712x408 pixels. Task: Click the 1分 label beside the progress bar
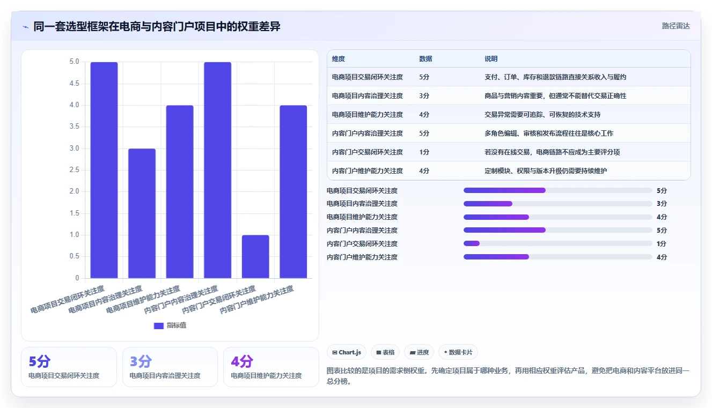(x=662, y=244)
